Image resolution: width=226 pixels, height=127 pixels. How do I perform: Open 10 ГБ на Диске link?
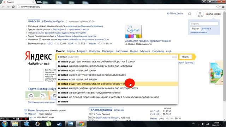(175, 13)
